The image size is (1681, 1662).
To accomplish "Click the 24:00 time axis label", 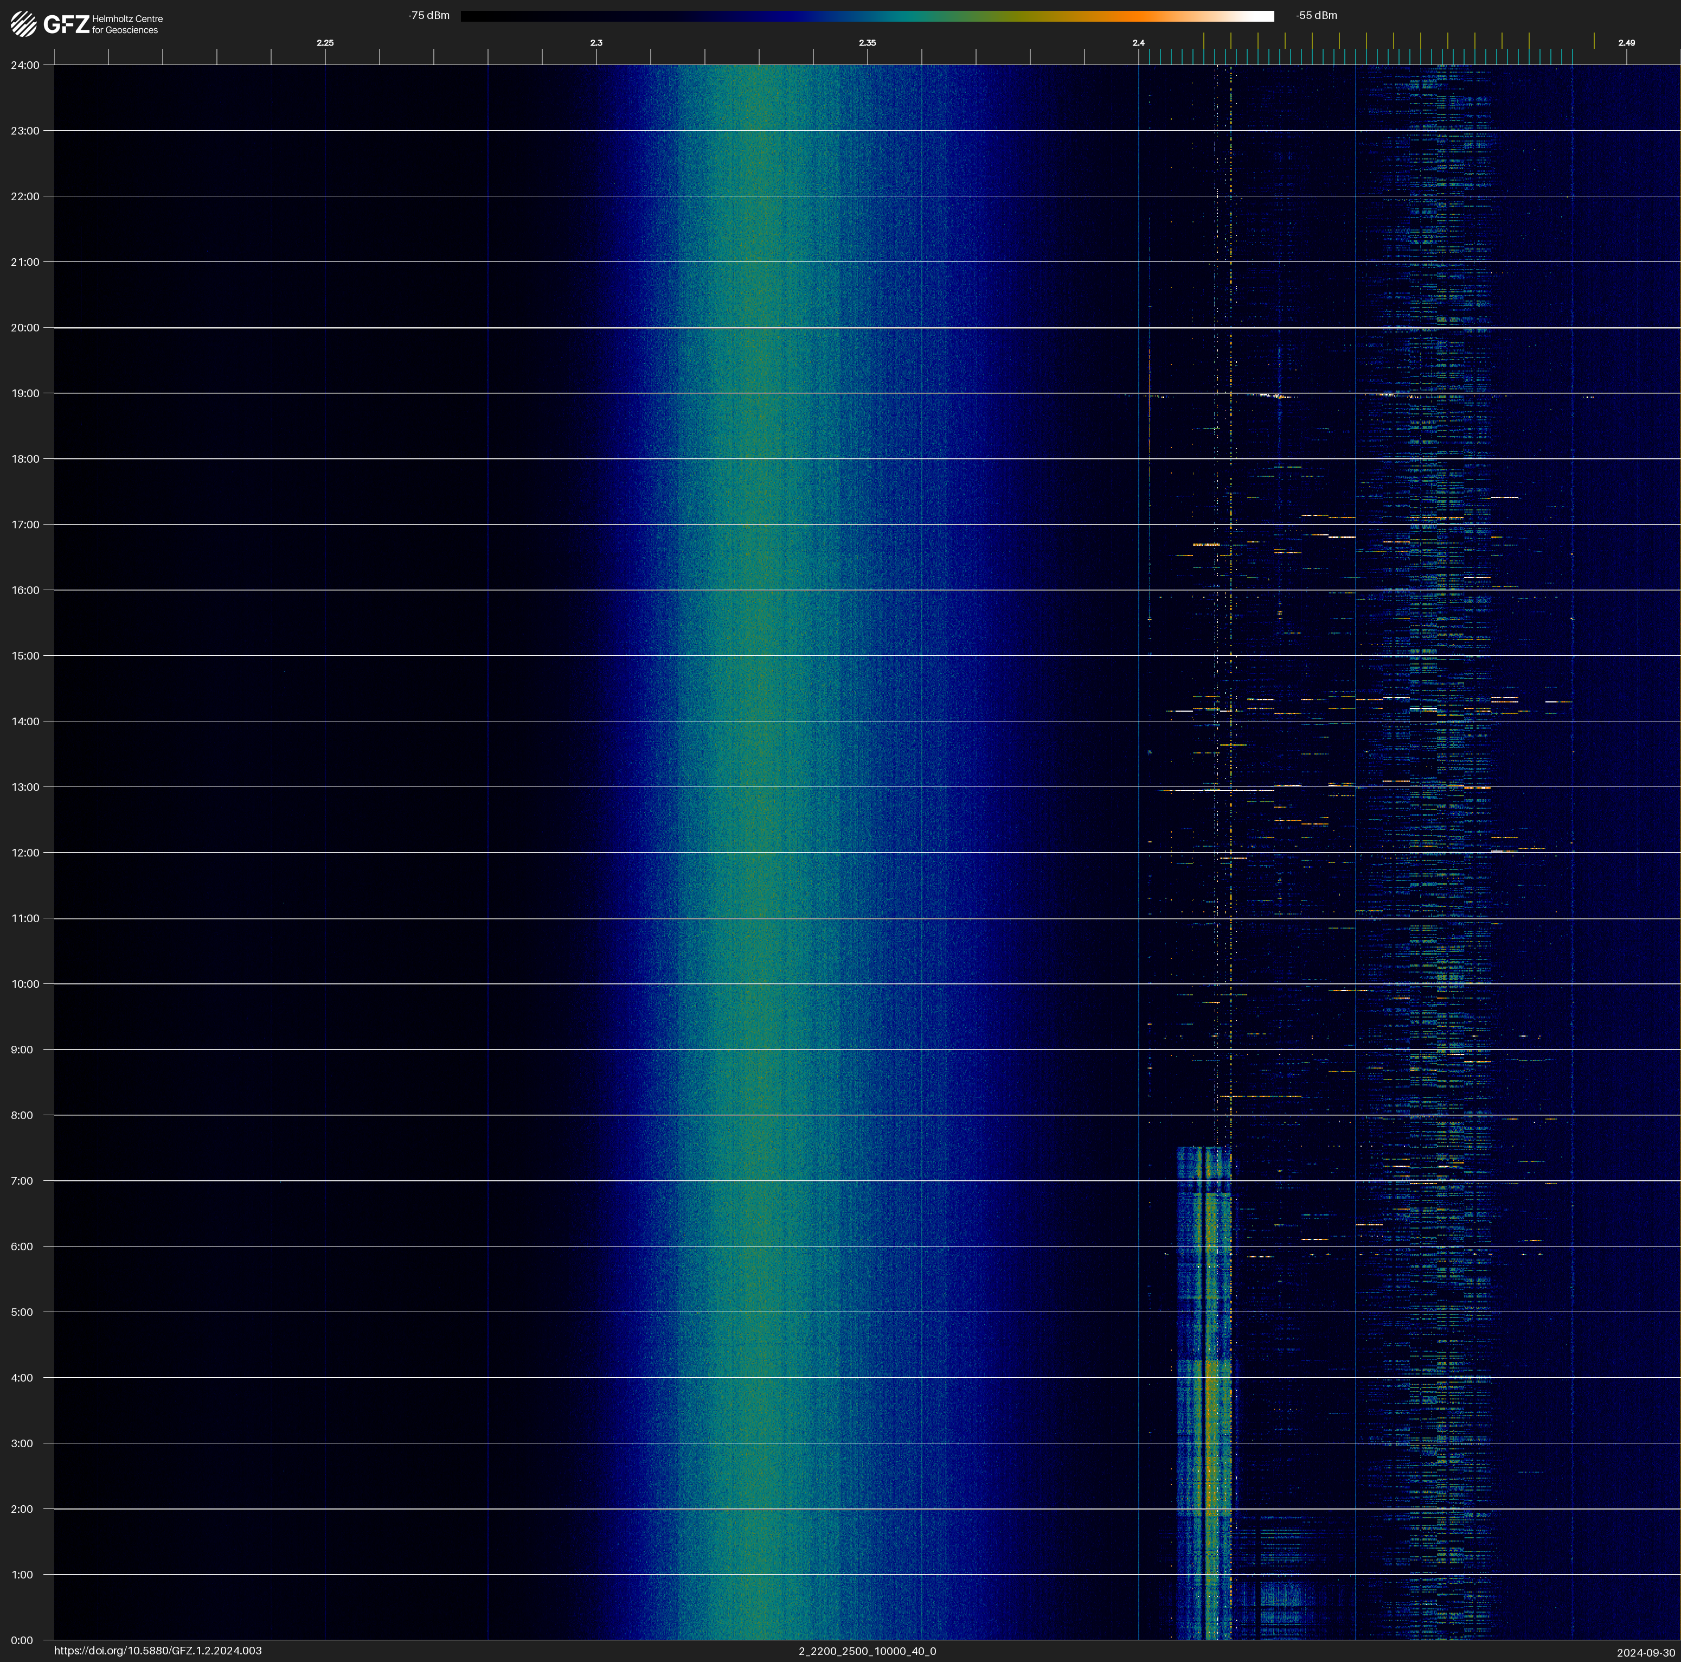I will (24, 65).
